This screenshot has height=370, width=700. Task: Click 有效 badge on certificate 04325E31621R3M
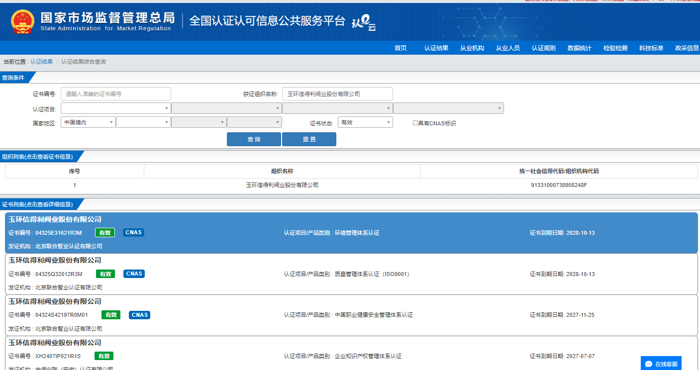(x=105, y=232)
